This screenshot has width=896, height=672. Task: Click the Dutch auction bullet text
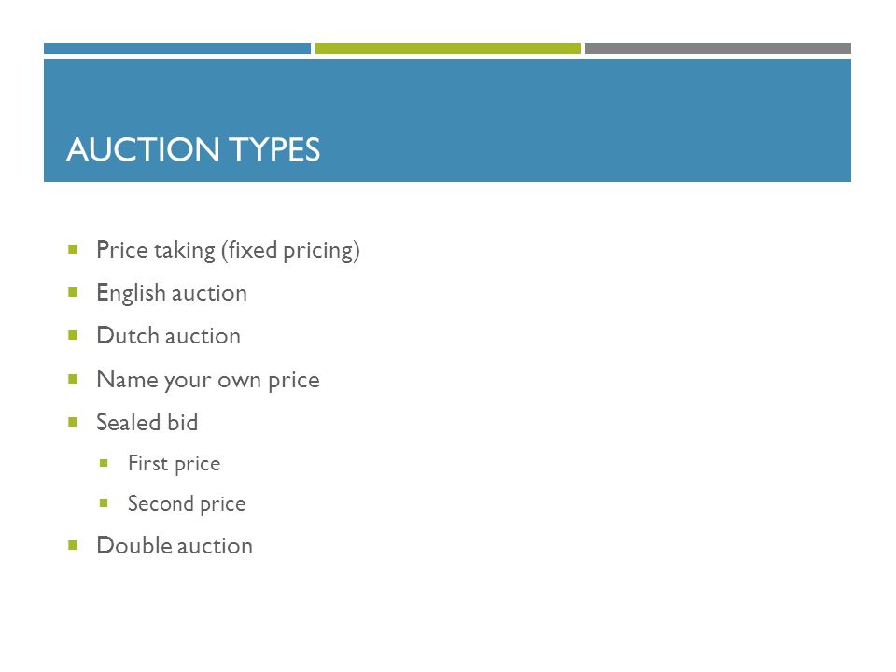point(169,335)
